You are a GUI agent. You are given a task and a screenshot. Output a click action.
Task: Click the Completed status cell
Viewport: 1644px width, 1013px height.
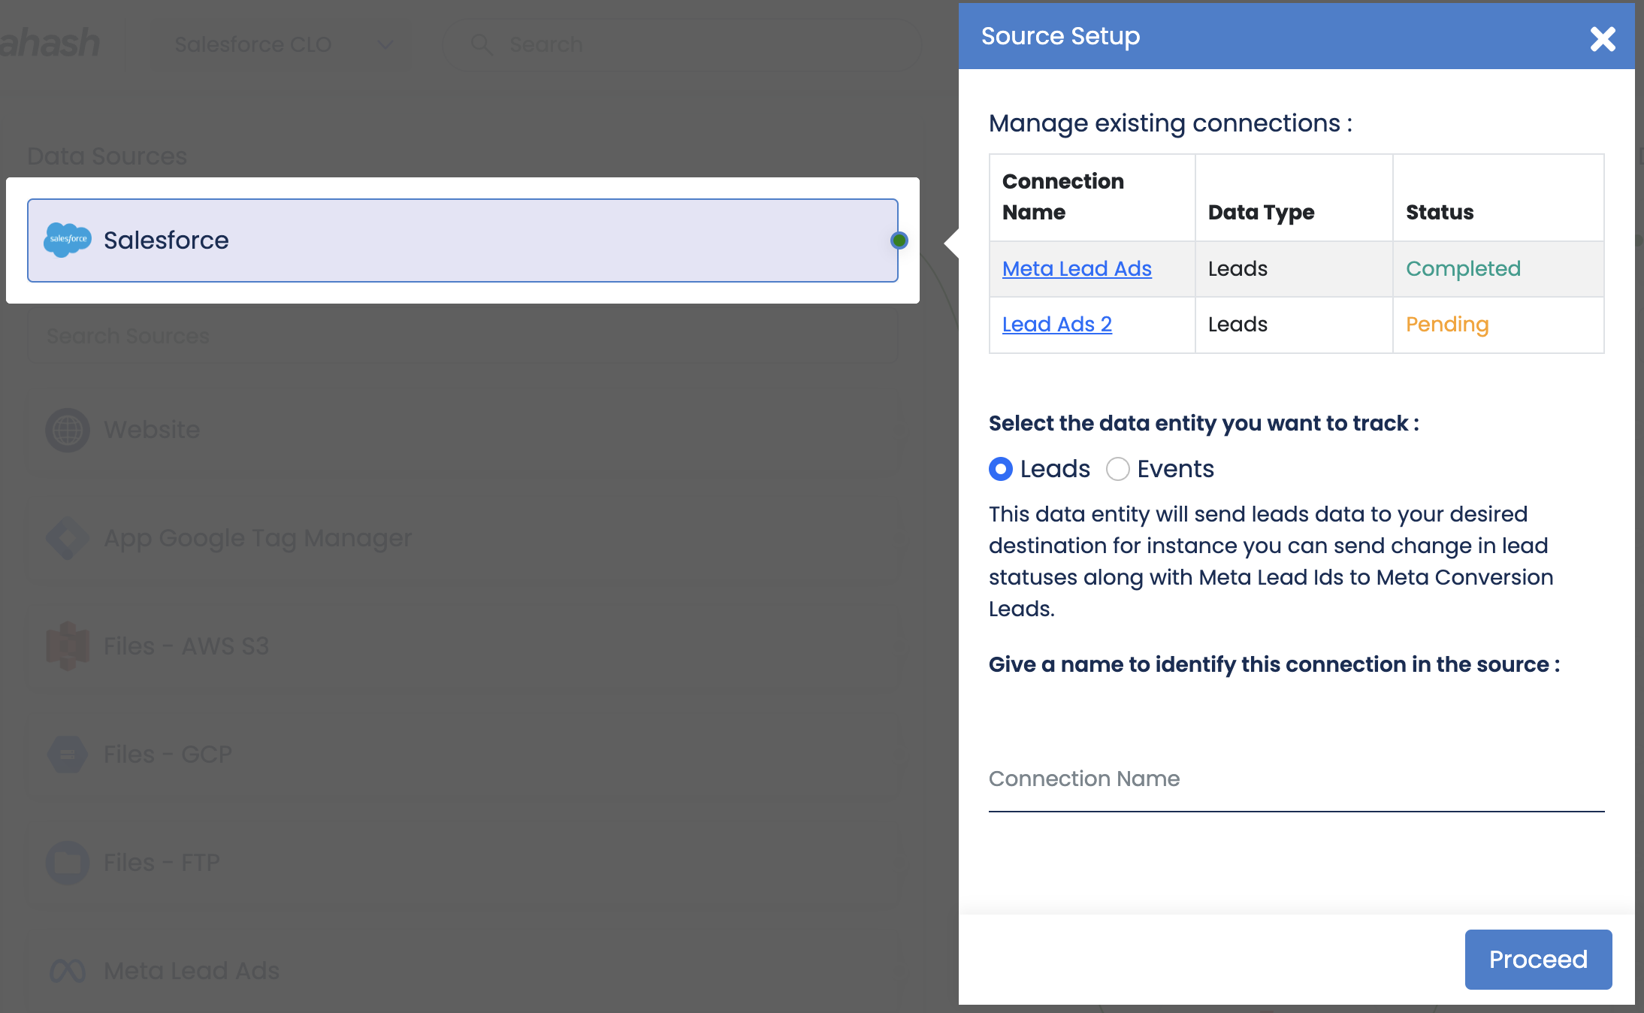click(1498, 269)
